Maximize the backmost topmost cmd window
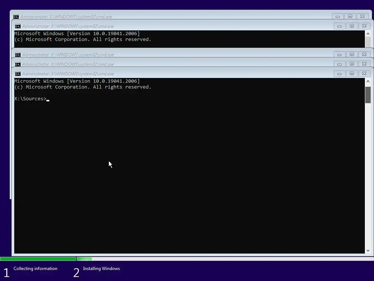 350,16
